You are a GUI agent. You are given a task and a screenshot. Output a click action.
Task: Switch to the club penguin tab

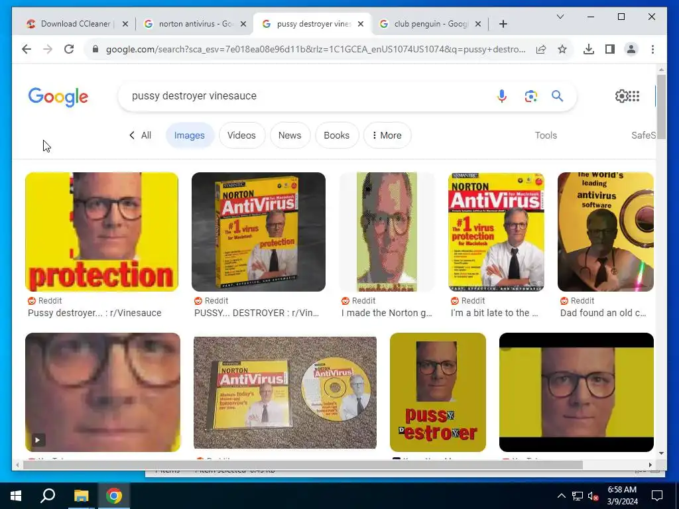(x=430, y=24)
